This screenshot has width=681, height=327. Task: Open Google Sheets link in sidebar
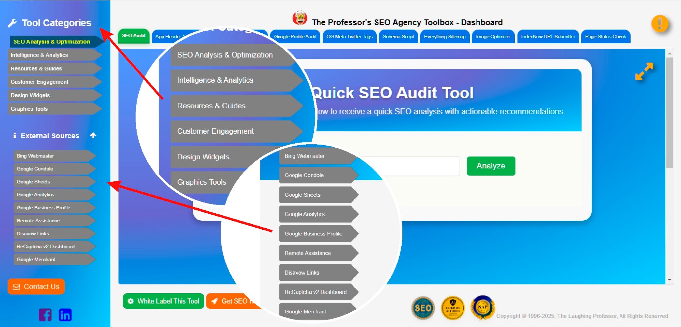coord(55,182)
